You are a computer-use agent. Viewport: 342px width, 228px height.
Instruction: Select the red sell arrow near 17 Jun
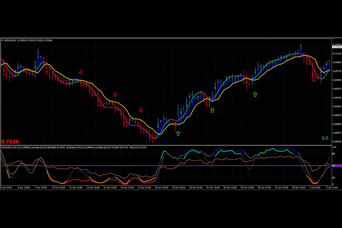(x=141, y=110)
